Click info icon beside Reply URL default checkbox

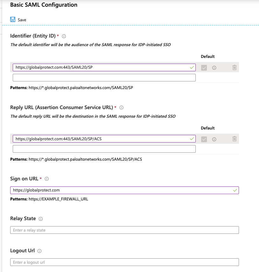214,139
